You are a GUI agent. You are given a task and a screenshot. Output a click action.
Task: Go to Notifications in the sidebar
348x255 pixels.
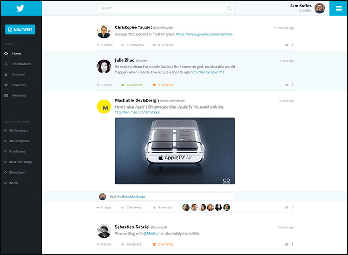22,64
